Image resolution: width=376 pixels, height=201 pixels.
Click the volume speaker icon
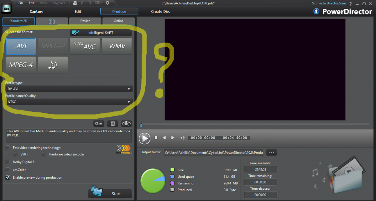point(182,138)
